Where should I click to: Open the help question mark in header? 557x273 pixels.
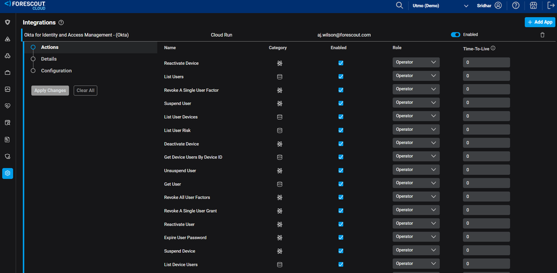point(515,6)
